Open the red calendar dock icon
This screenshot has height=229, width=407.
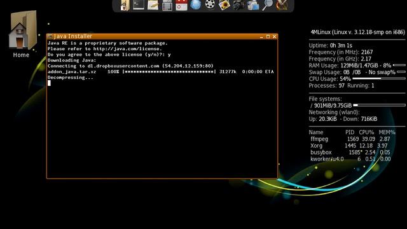[x=181, y=5]
